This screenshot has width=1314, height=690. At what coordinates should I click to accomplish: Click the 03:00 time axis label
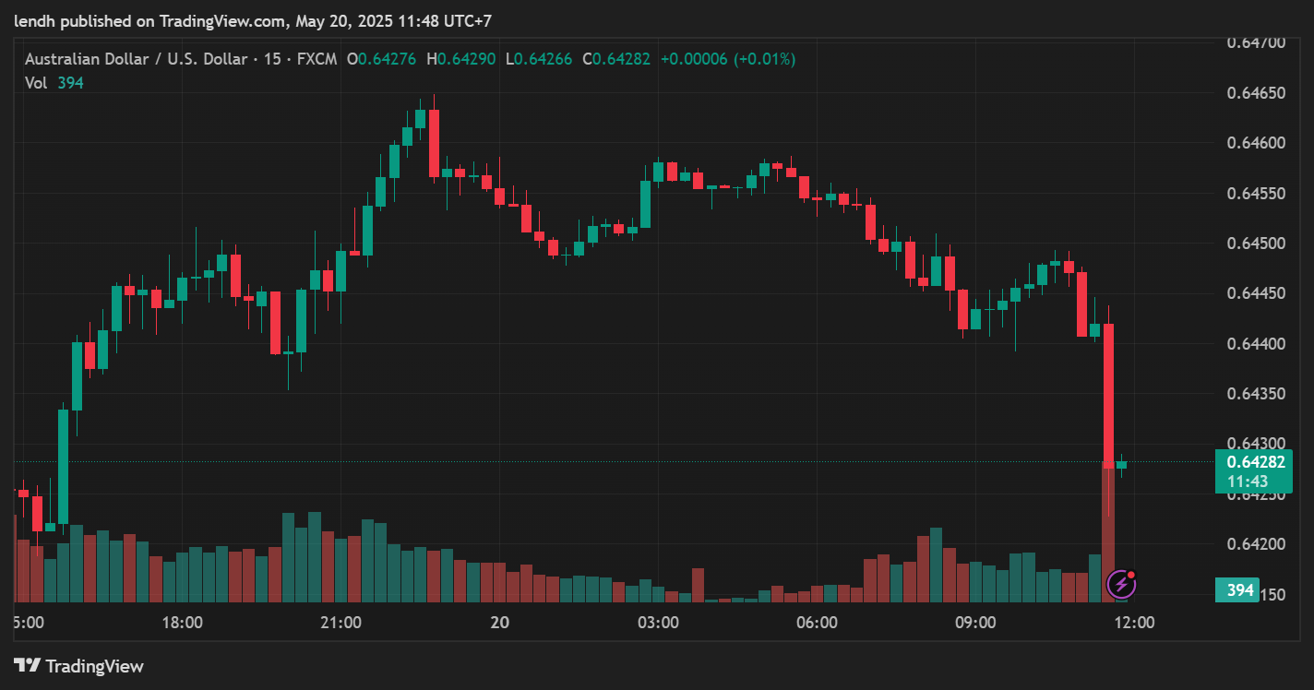pos(658,623)
